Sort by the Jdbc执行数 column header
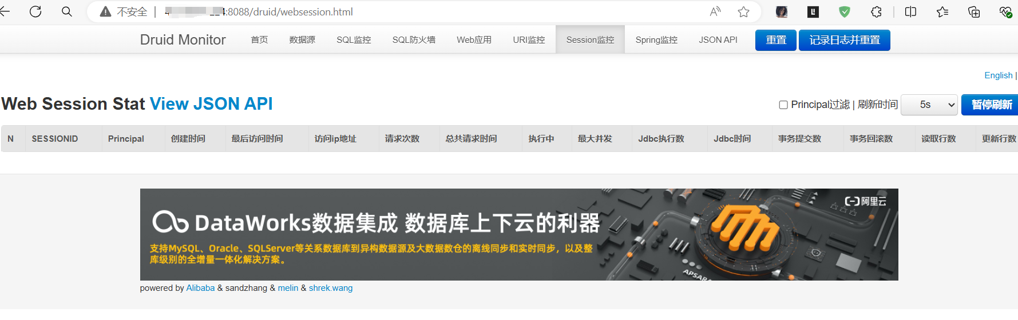 click(670, 139)
